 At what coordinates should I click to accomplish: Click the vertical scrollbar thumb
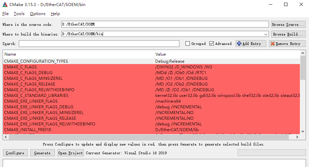[x=303, y=68]
